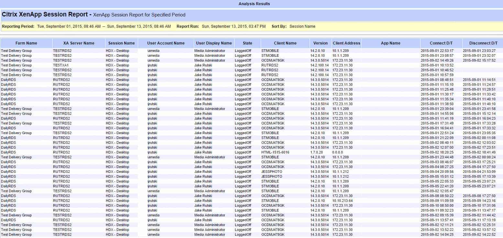Sort by the User Display Name header
Screen dimensions: 503x238
(x=214, y=43)
